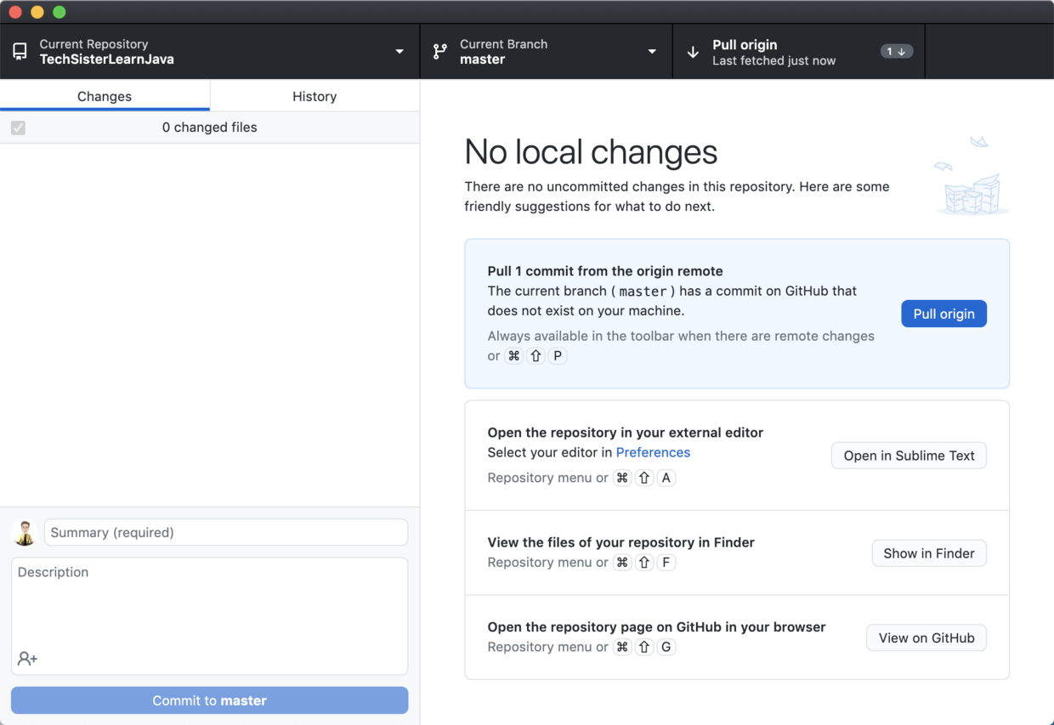Click the "0 changed files" label
The height and width of the screenshot is (725, 1054).
pos(209,127)
